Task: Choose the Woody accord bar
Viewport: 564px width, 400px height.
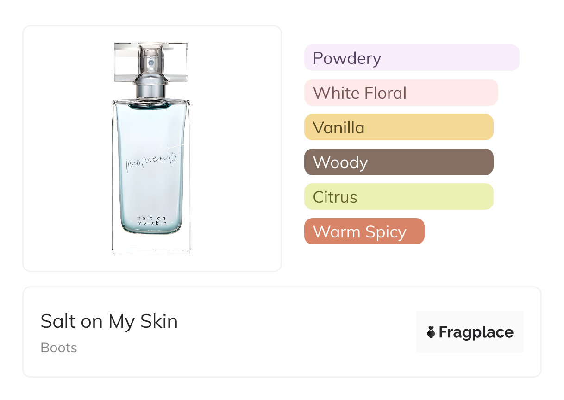Action: coord(398,162)
